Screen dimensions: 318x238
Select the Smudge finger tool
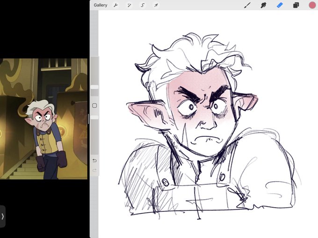(x=263, y=5)
